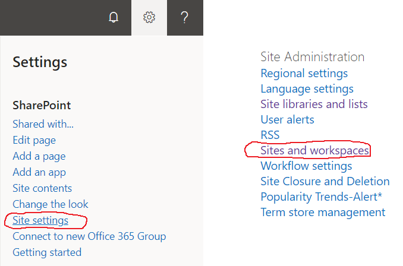Open Site contents

coord(42,188)
